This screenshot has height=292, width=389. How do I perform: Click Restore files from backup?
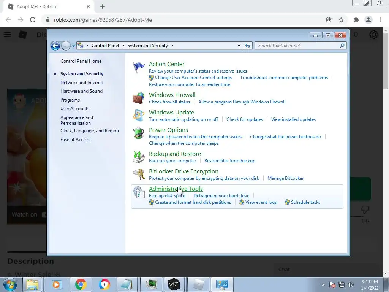230,161
